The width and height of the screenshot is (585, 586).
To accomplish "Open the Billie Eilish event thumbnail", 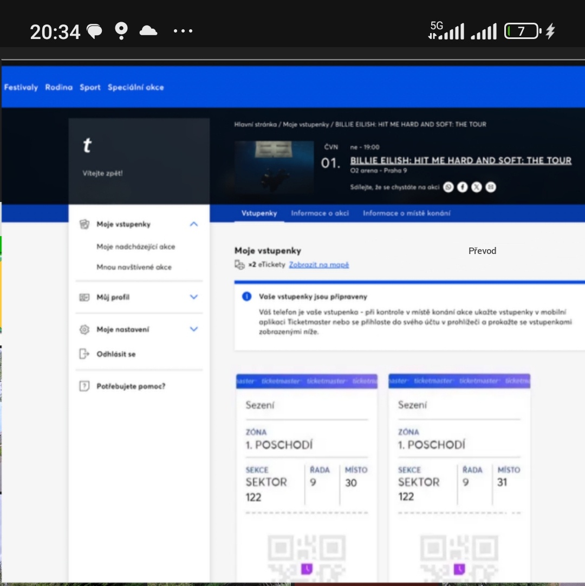I will (x=274, y=167).
